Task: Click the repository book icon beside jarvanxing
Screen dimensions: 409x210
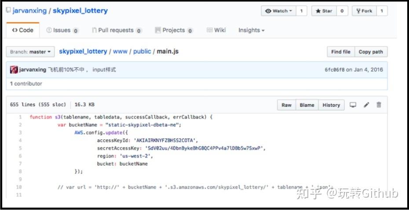Action: [8, 11]
